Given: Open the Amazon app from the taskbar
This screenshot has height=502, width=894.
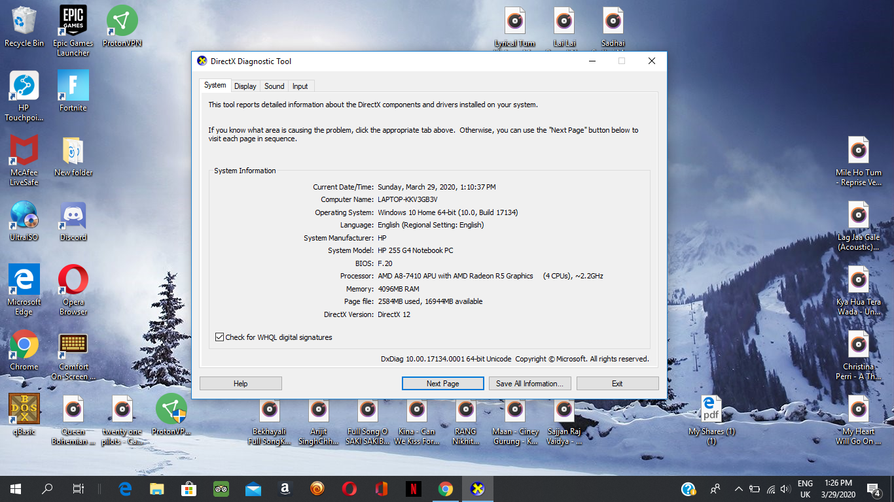Looking at the screenshot, I should pos(285,488).
